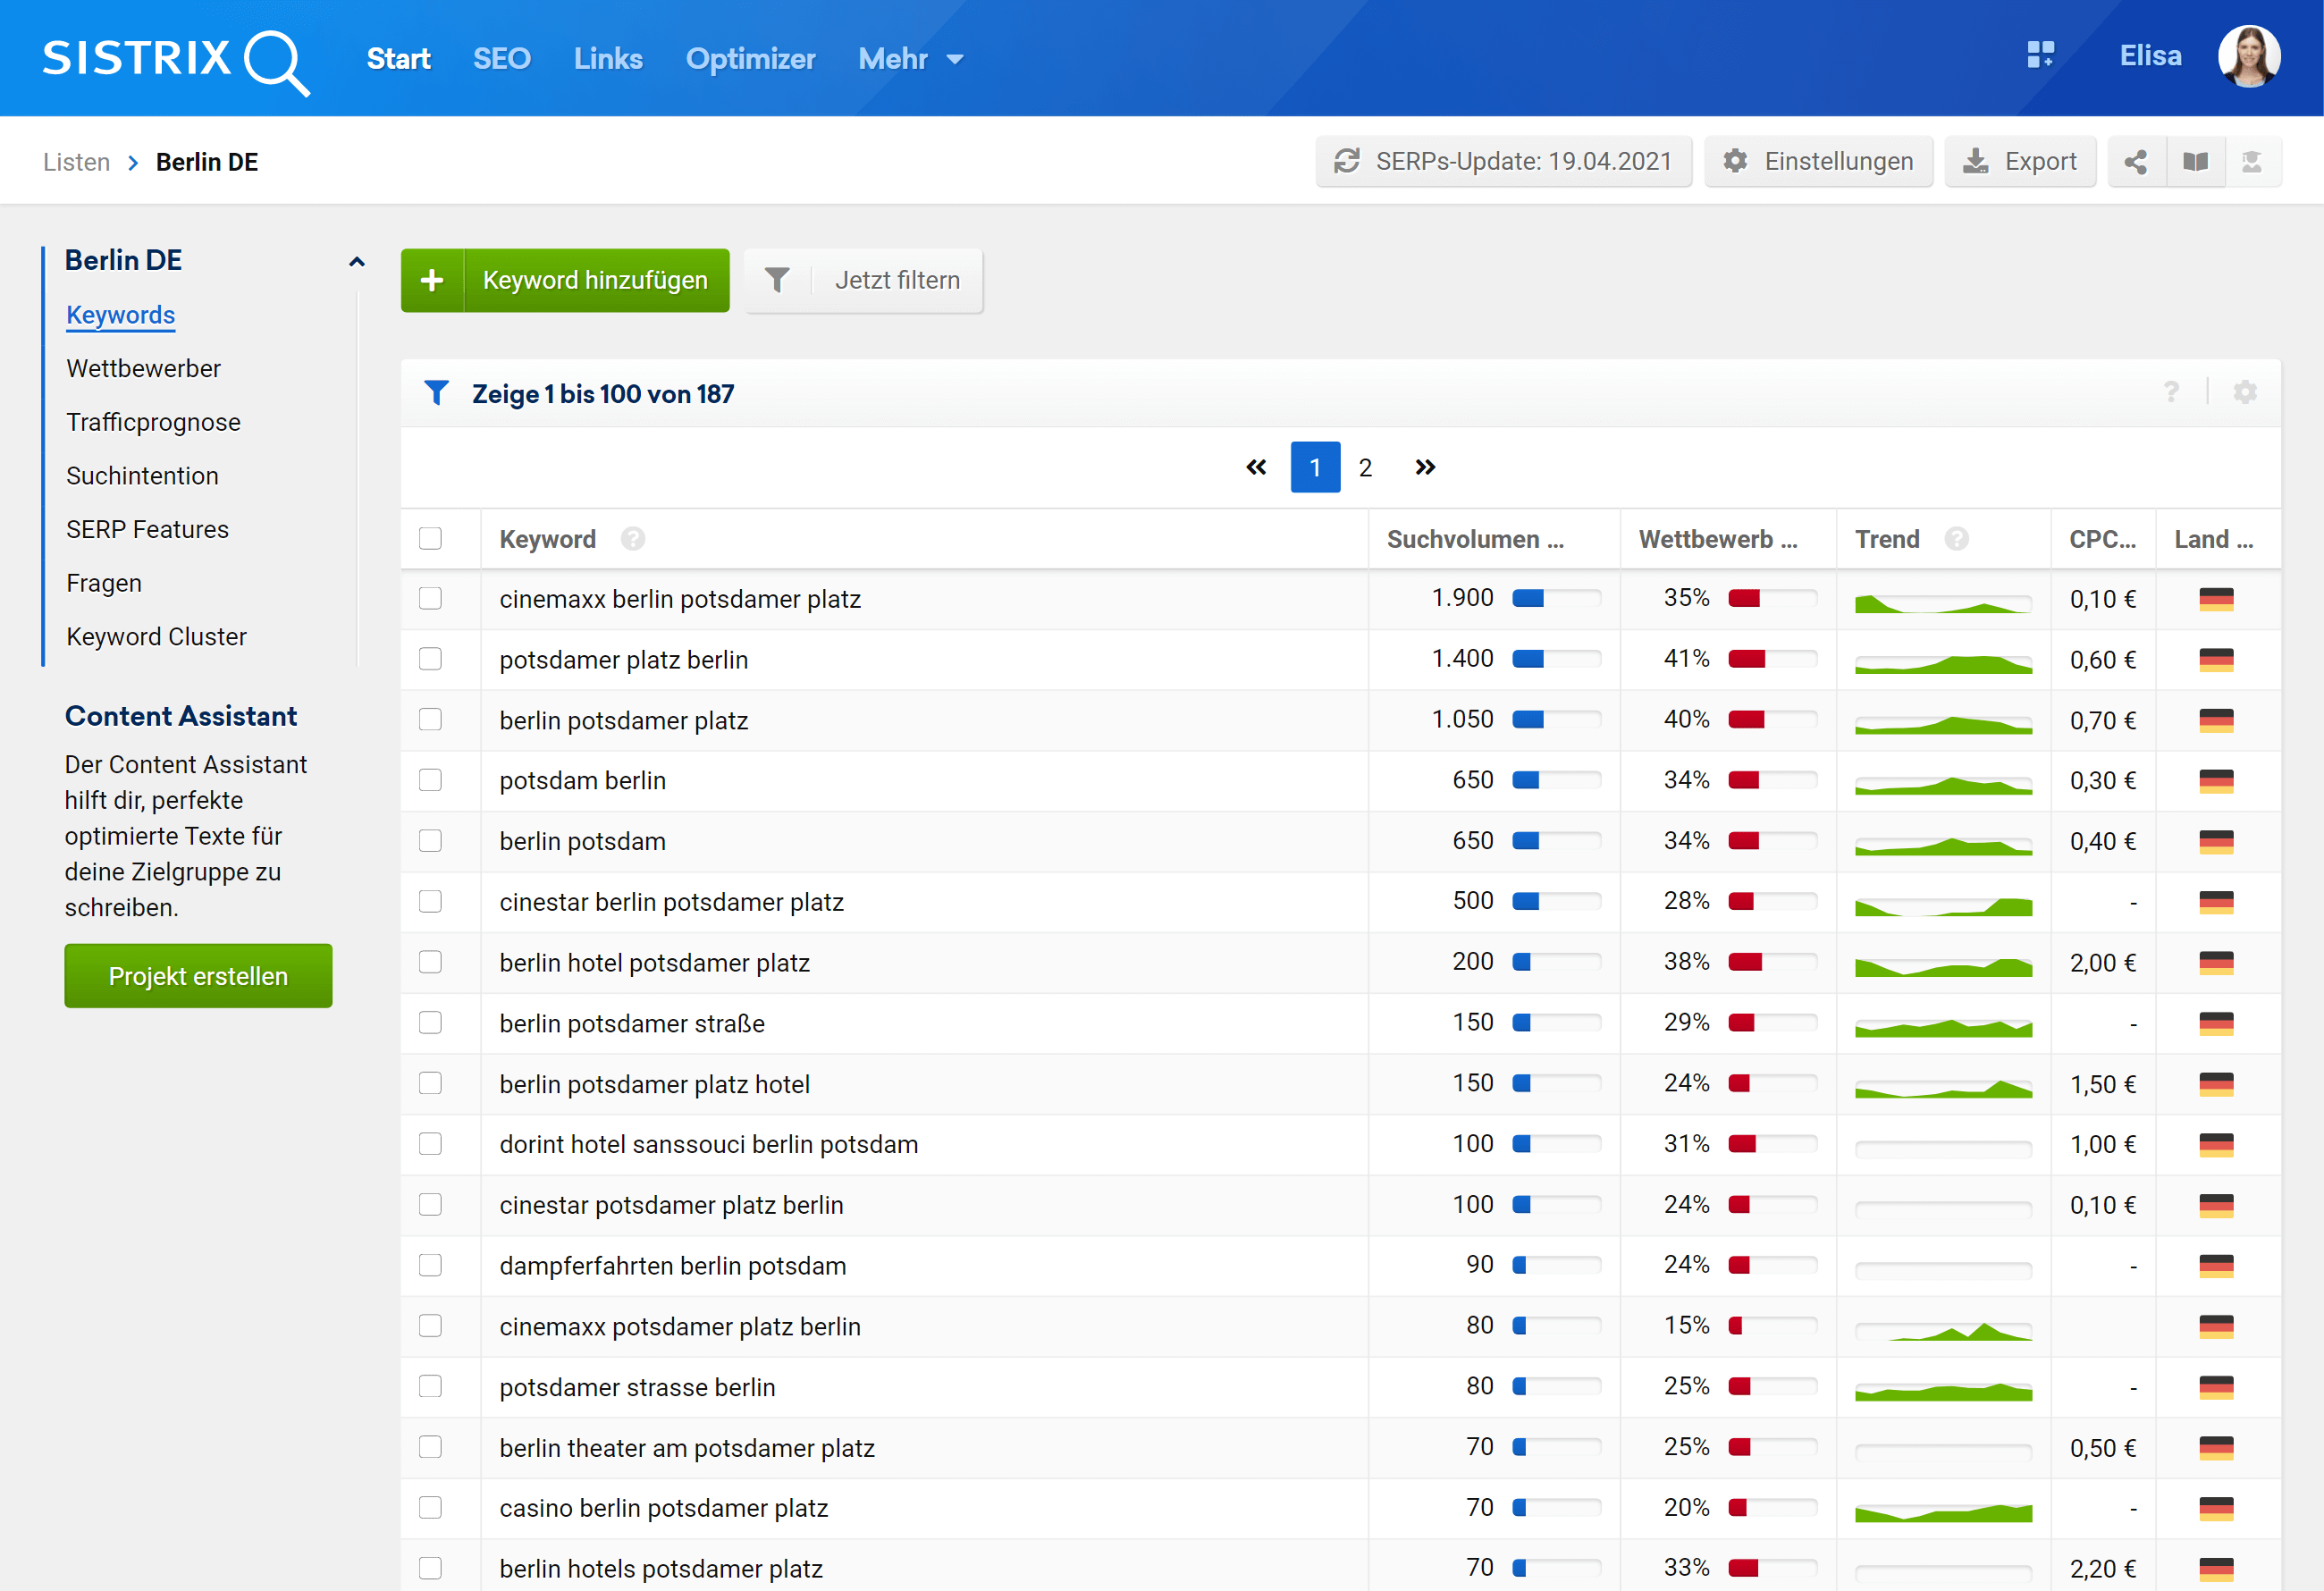The width and height of the screenshot is (2324, 1591).
Task: Select the 'cinemaxx berlin potsdamer platz' row checkbox
Action: [x=430, y=598]
